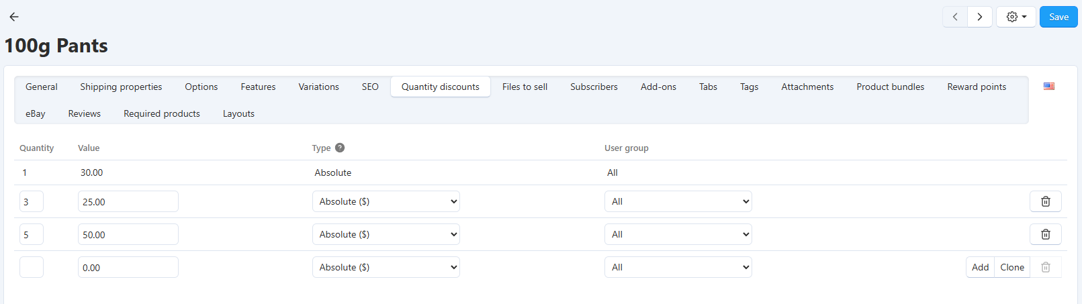Click the quantity field containing 5

point(32,234)
